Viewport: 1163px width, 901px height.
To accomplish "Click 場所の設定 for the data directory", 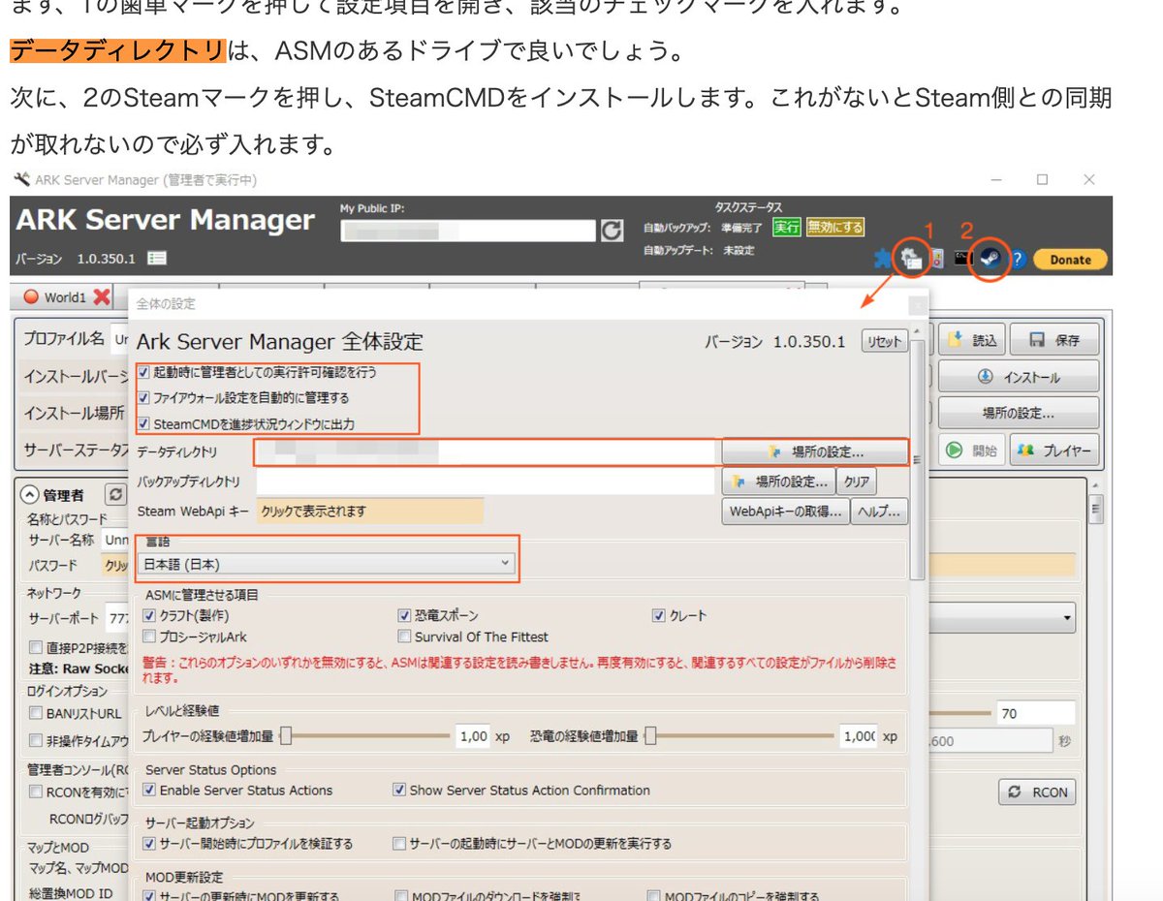I will (814, 451).
